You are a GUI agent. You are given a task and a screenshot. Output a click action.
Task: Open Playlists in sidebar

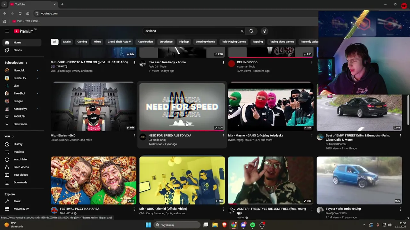[x=22, y=152]
